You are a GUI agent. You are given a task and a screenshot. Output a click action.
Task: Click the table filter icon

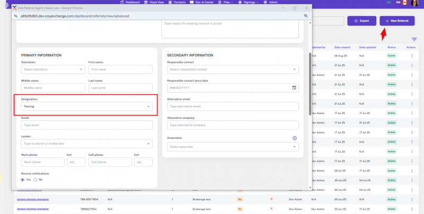pyautogui.click(x=414, y=40)
